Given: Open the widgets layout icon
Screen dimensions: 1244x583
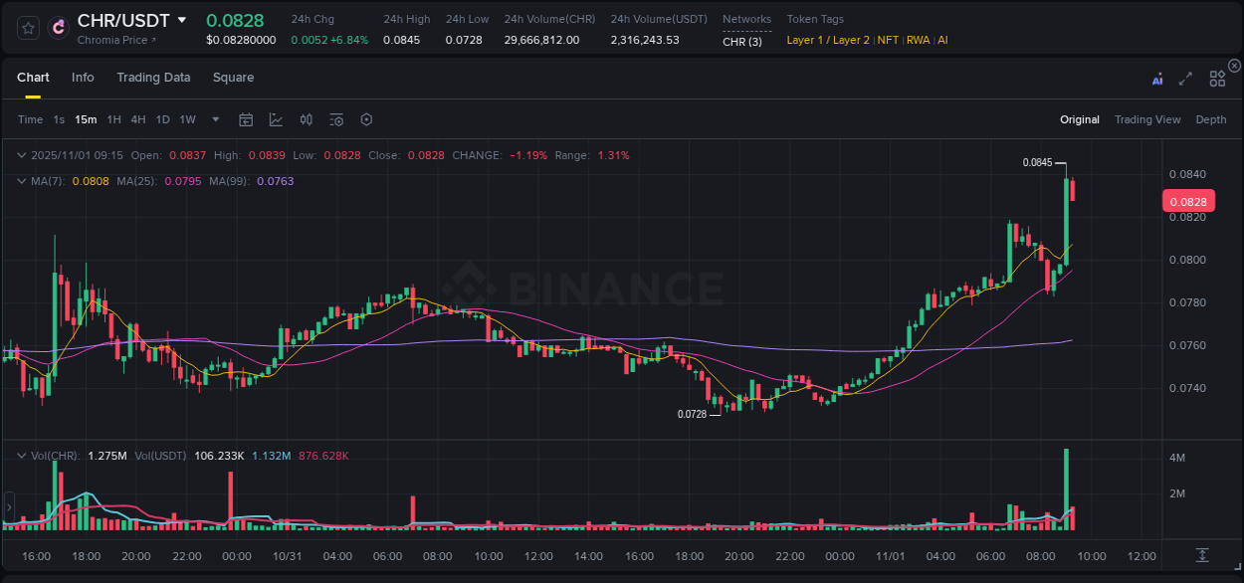Looking at the screenshot, I should (x=1216, y=78).
